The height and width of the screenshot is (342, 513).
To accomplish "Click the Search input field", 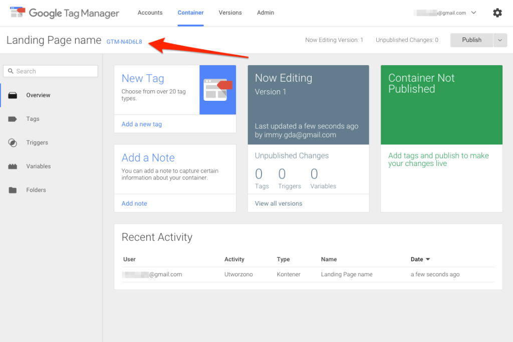I will coord(51,71).
